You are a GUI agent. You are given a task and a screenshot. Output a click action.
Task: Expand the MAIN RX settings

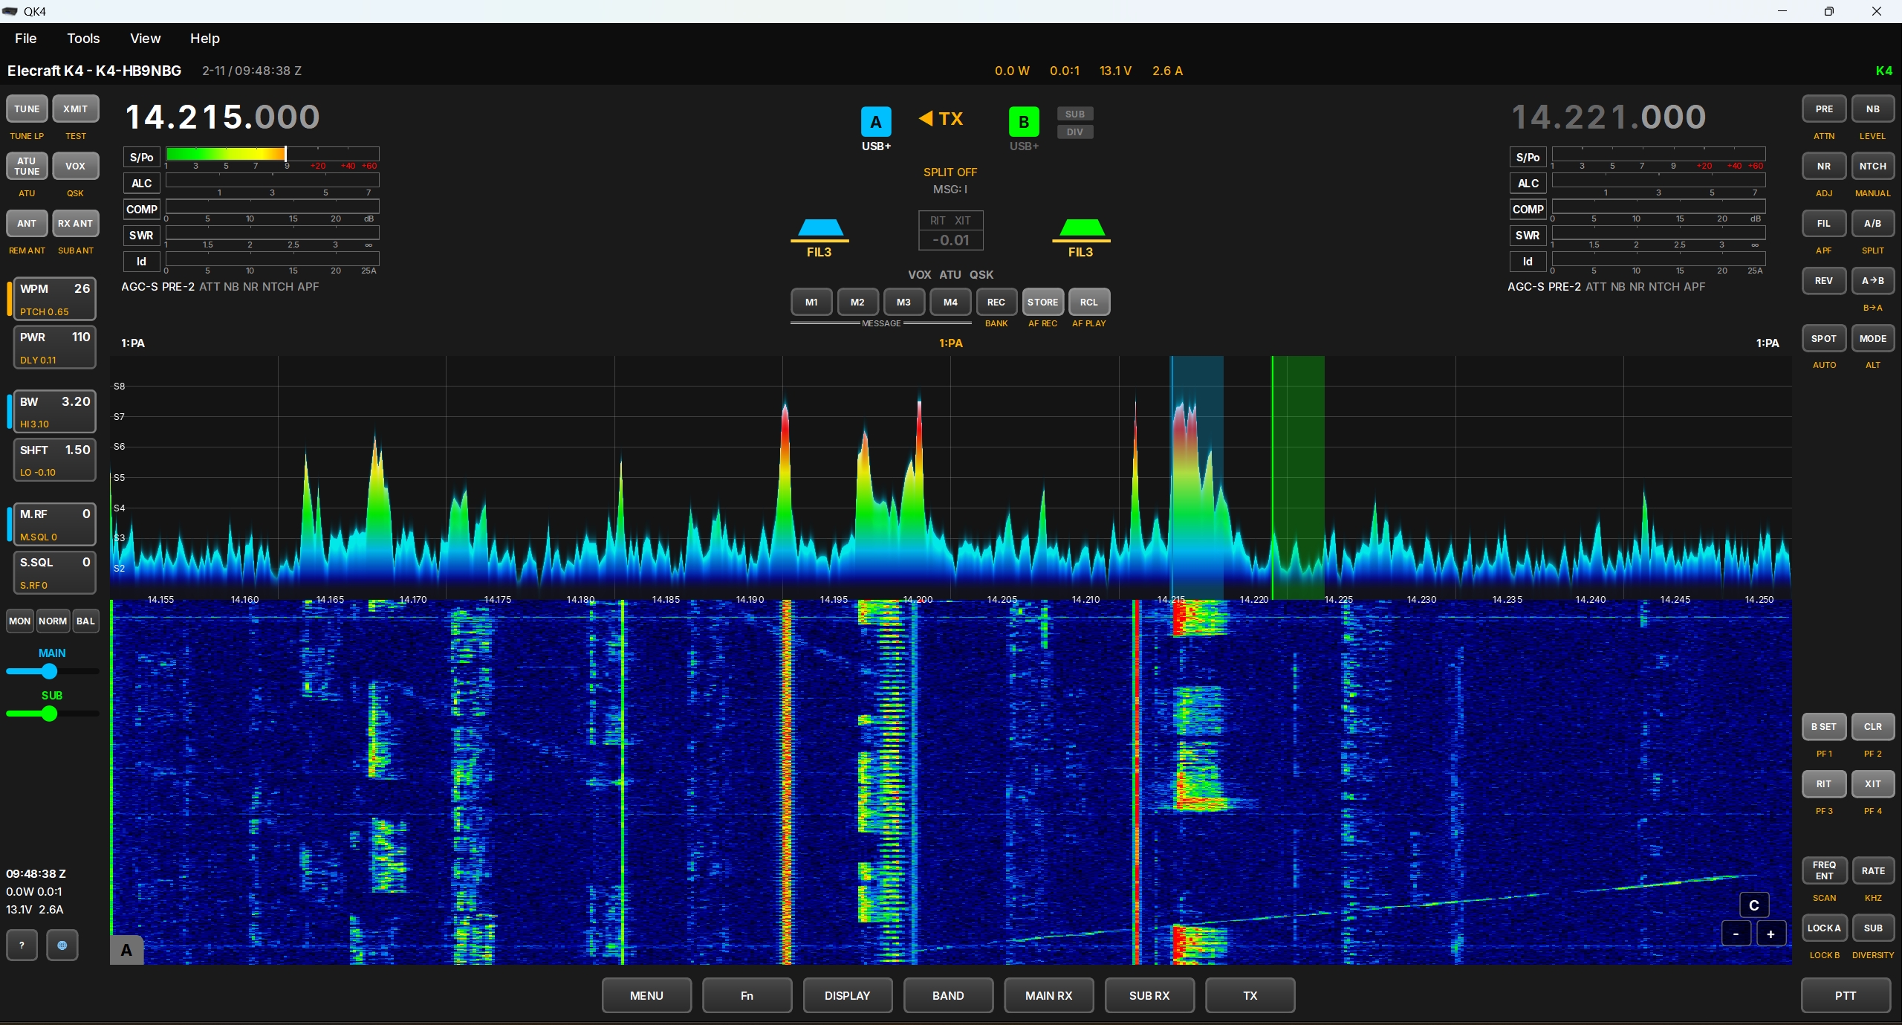pyautogui.click(x=1048, y=995)
